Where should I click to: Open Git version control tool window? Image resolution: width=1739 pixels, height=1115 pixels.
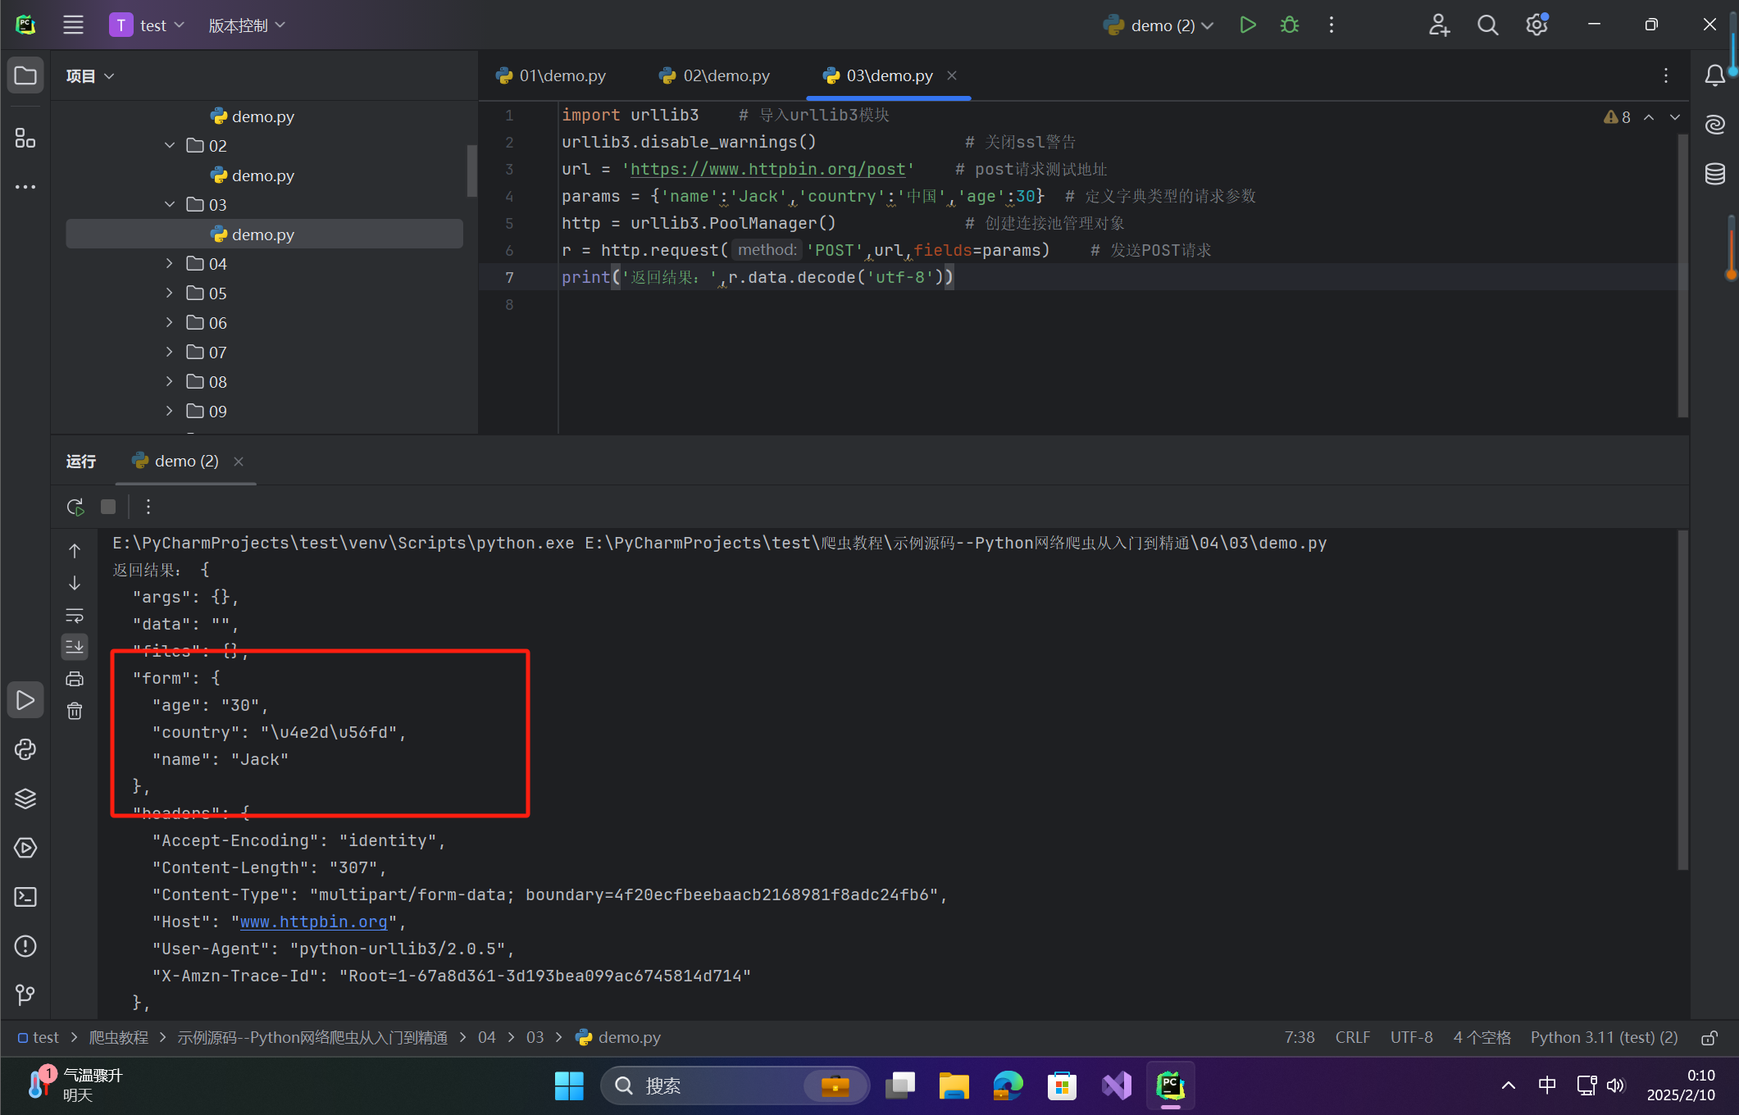pyautogui.click(x=25, y=994)
